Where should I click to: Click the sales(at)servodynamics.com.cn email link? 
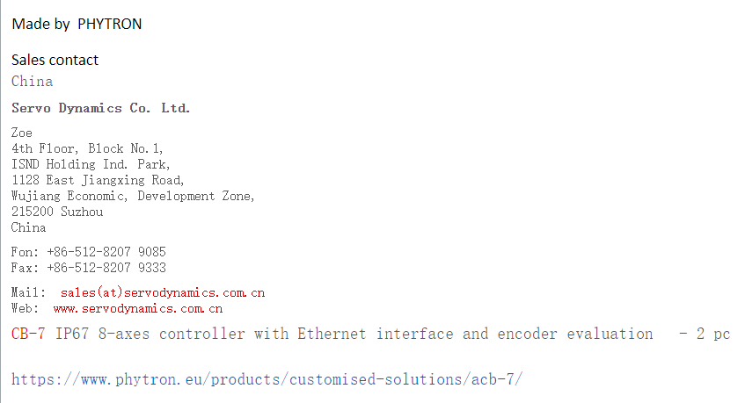click(163, 292)
